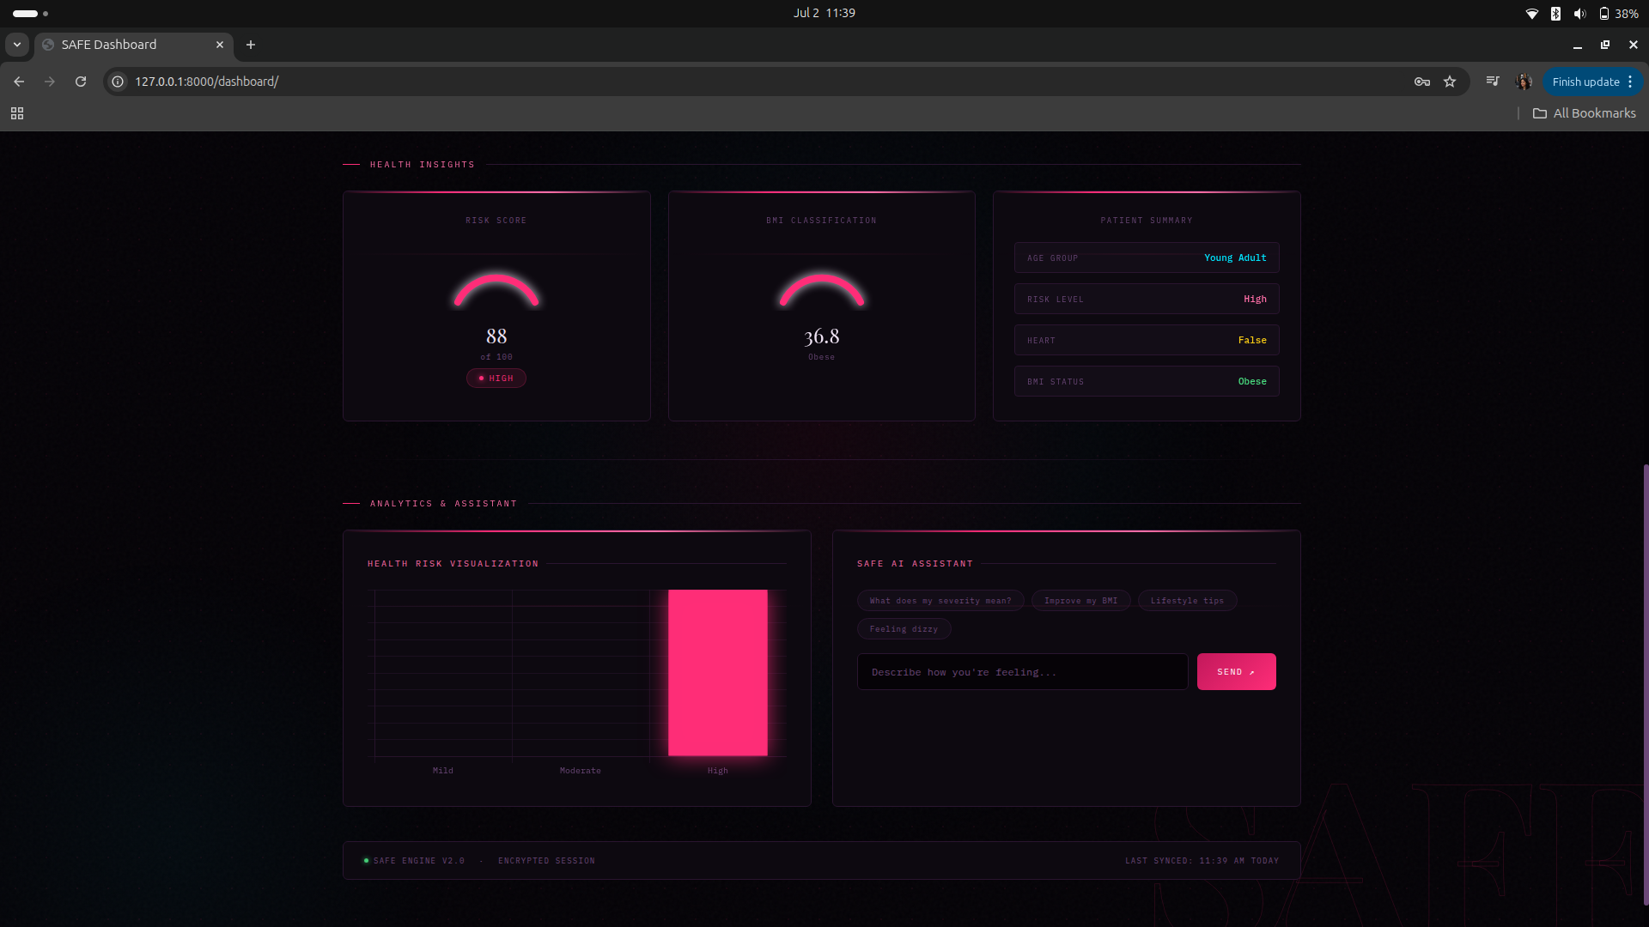
Task: Send the message with the SEND button
Action: tap(1236, 672)
